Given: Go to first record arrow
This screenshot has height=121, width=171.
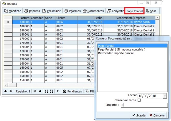Looking at the screenshot, I should click(6, 91).
